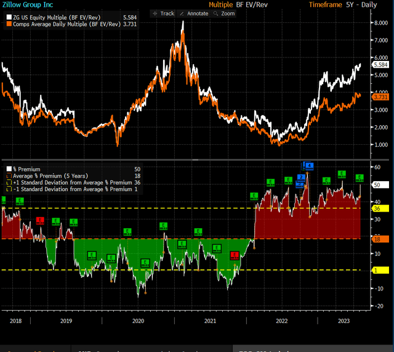Toggle -1 Standard Deviation legend marker
The height and width of the screenshot is (352, 394).
click(9, 189)
